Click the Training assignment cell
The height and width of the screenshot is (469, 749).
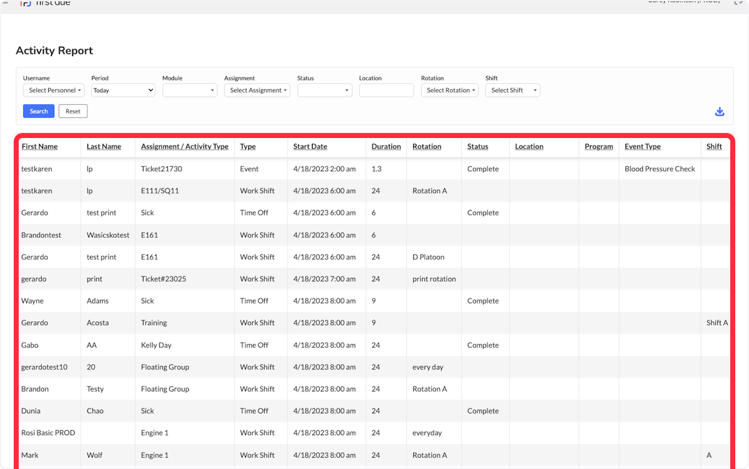pos(154,323)
